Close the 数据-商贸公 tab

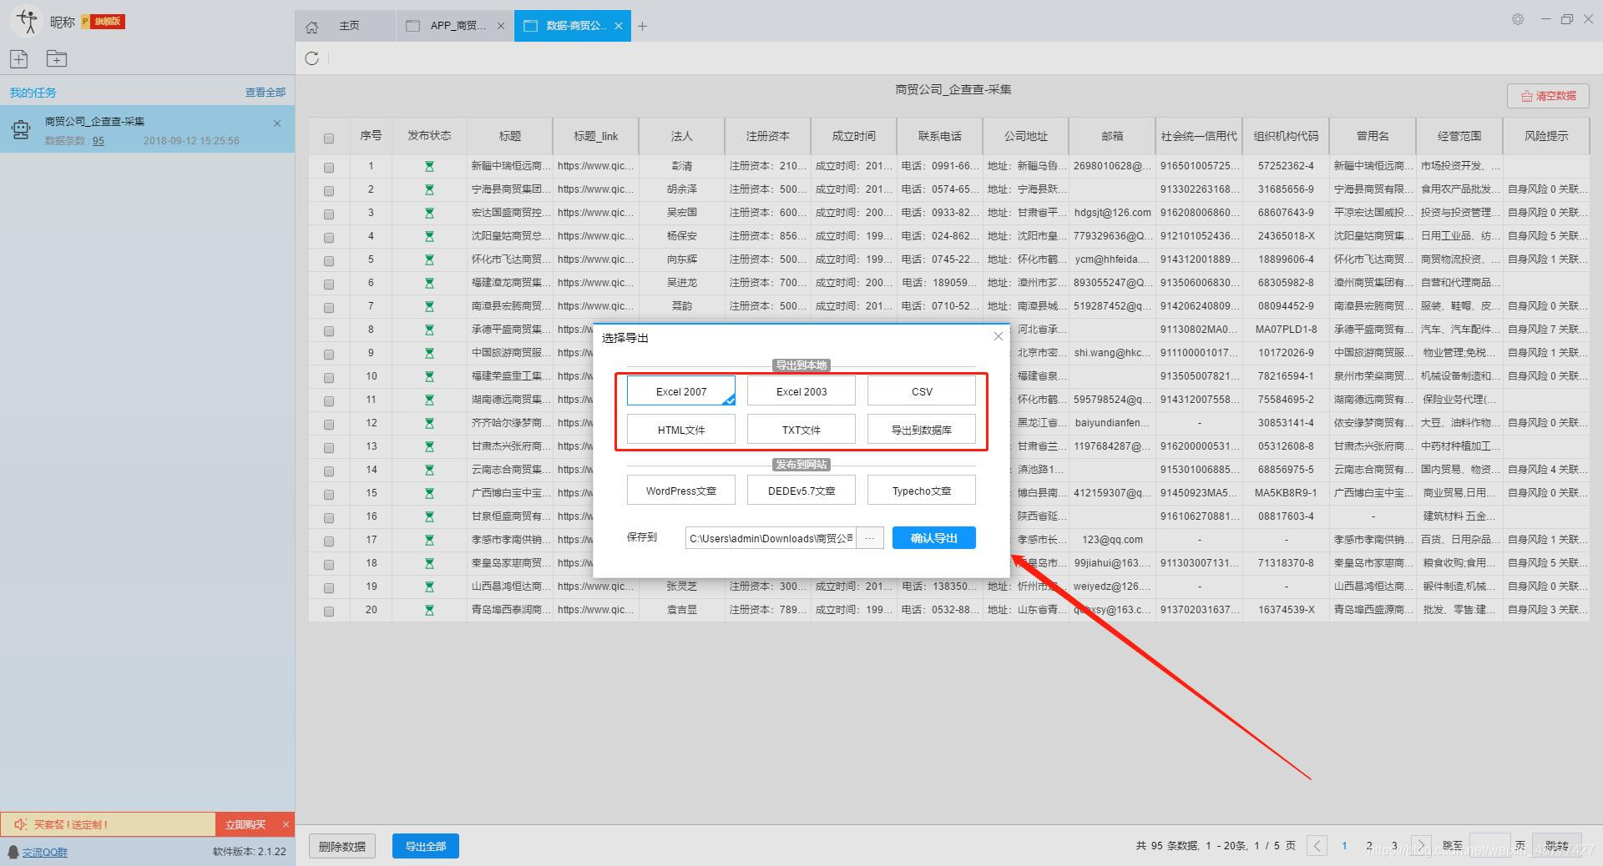coord(619,26)
